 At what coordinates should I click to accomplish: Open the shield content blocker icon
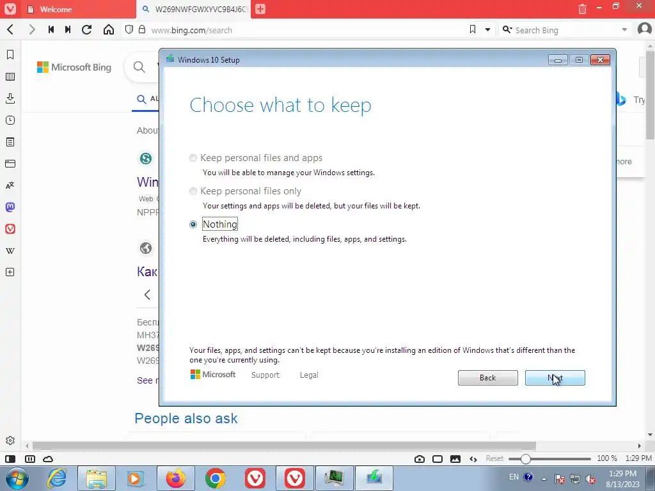[x=129, y=29]
